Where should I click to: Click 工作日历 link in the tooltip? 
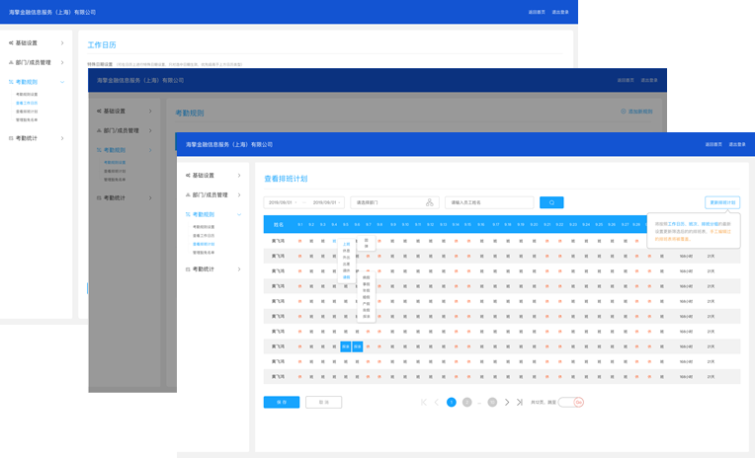[x=676, y=224]
